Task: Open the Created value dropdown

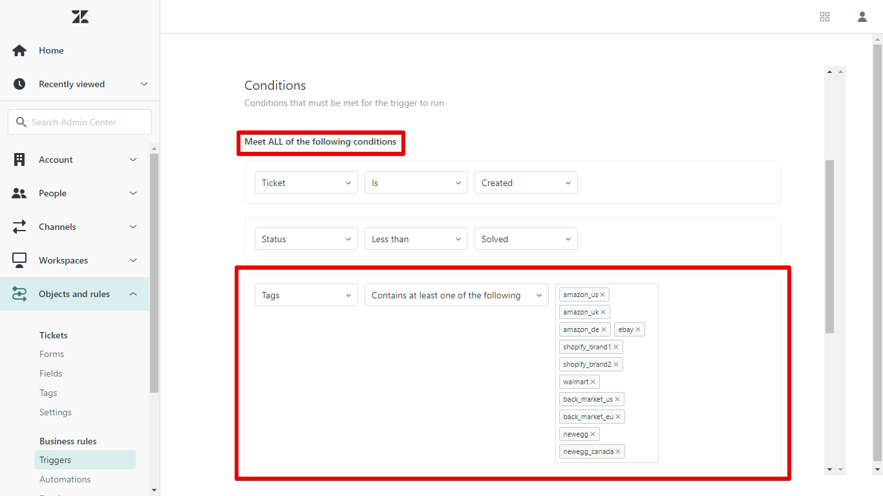Action: pos(526,183)
